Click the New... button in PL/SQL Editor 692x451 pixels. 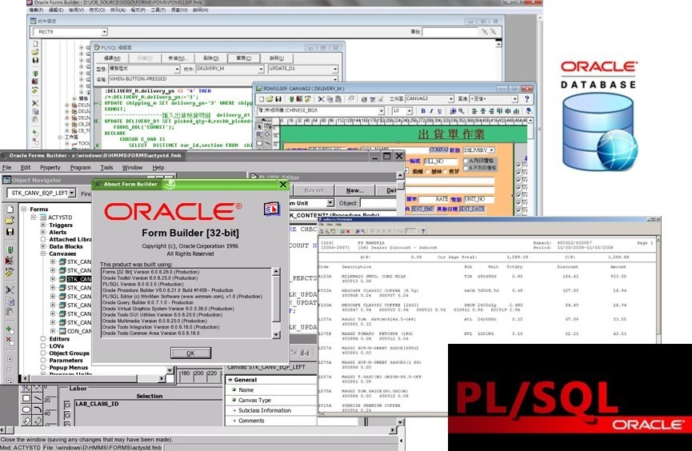(354, 190)
